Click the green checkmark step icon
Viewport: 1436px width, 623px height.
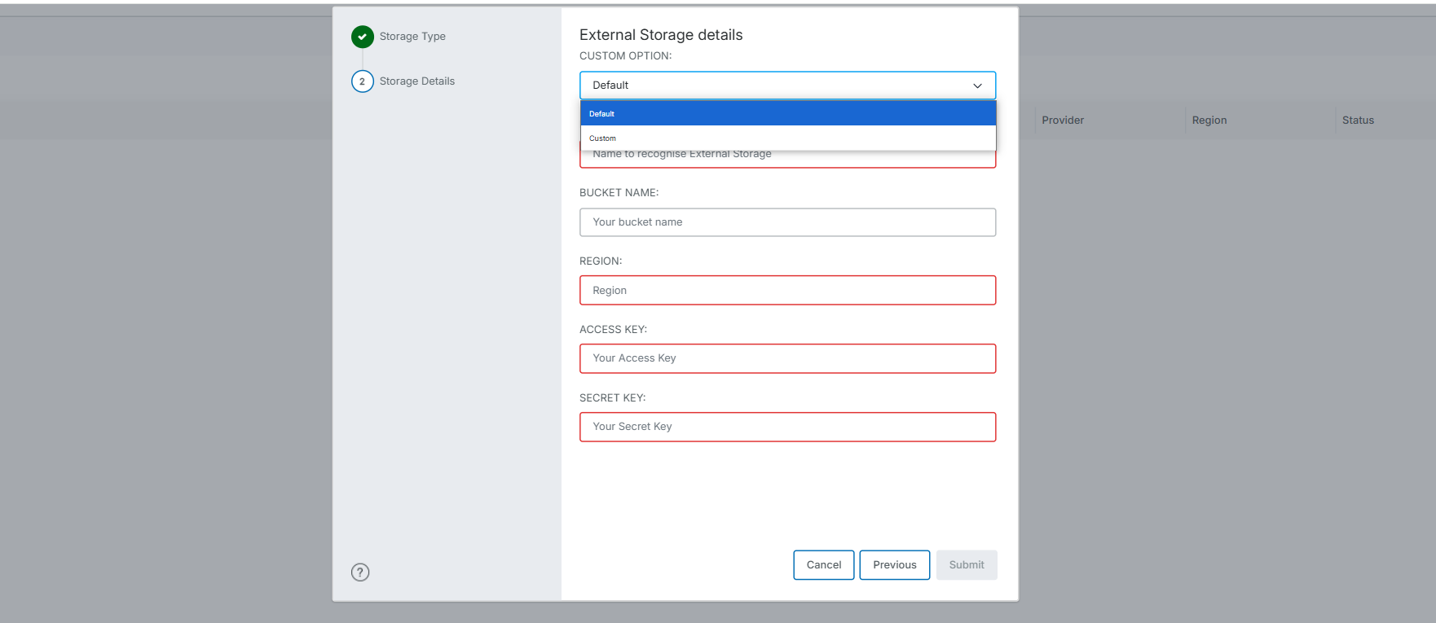click(x=363, y=37)
